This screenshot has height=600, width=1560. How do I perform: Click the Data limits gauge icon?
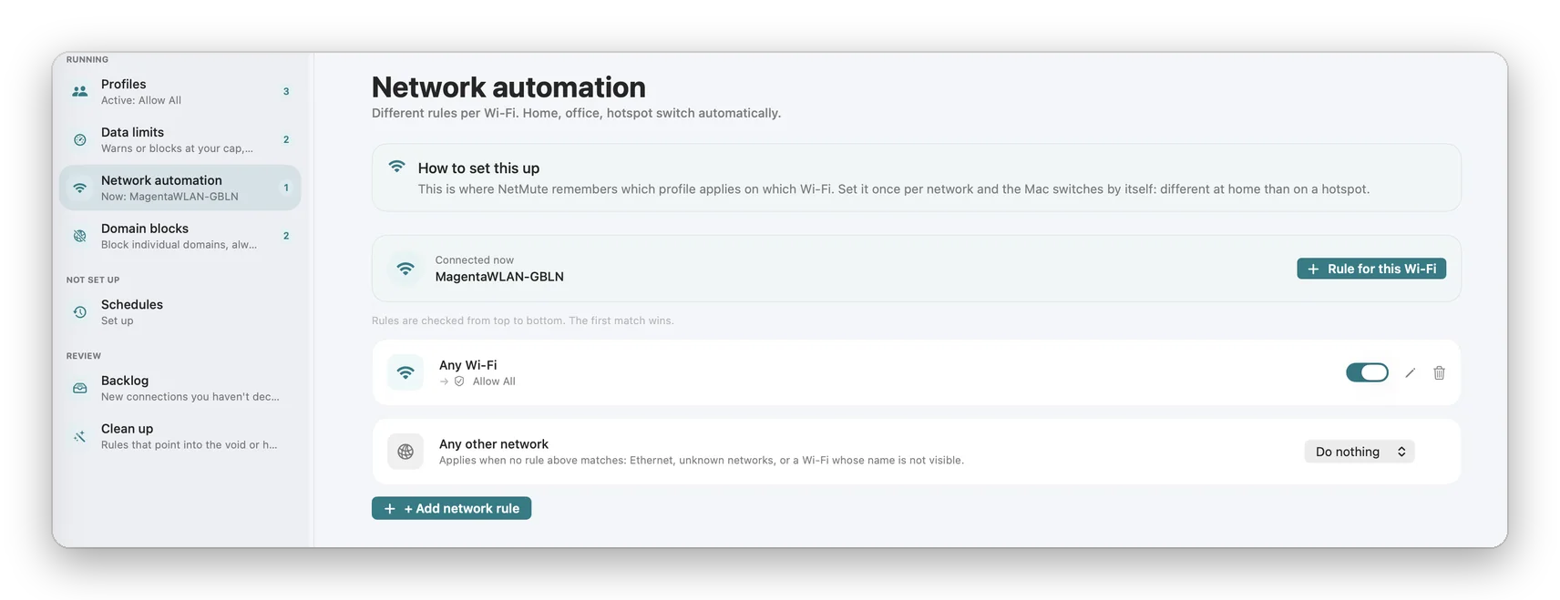(x=80, y=139)
